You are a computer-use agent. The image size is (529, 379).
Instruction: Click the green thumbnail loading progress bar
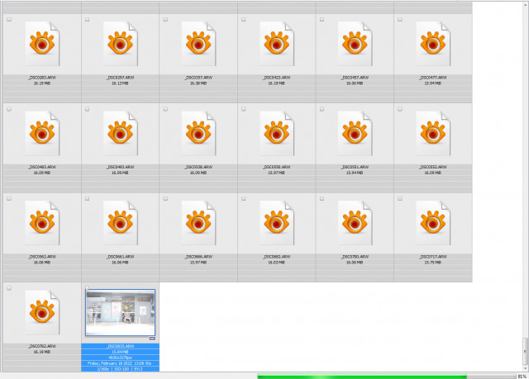387,377
